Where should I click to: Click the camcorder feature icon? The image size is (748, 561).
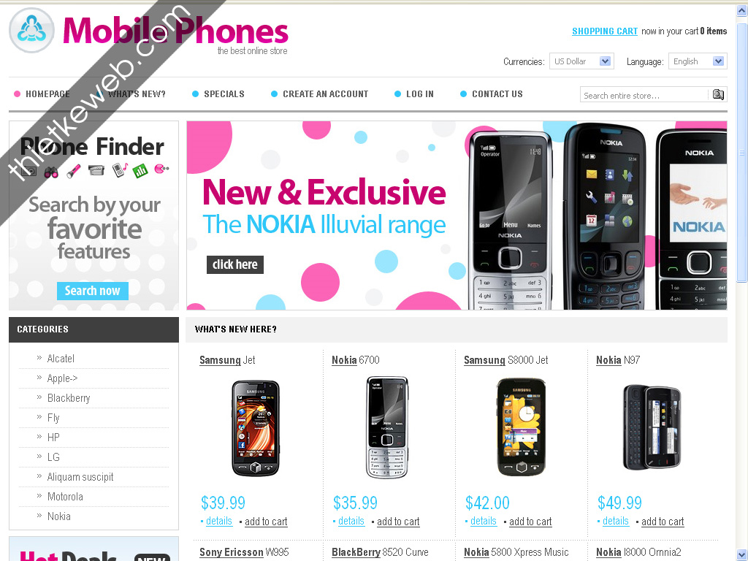(96, 170)
